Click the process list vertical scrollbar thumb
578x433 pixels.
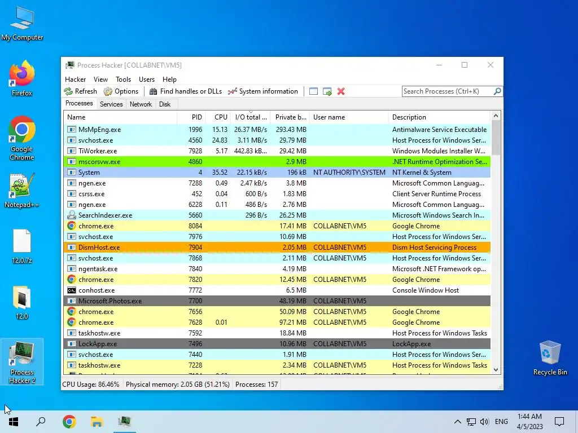pos(496,138)
